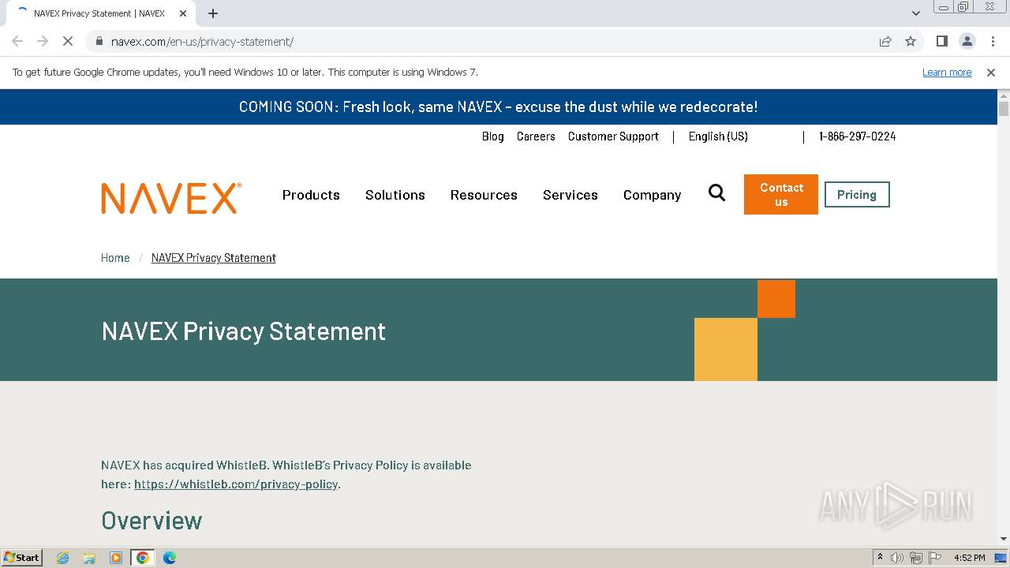Click the browser back arrow
Screen dimensions: 1010x568
pos(17,41)
